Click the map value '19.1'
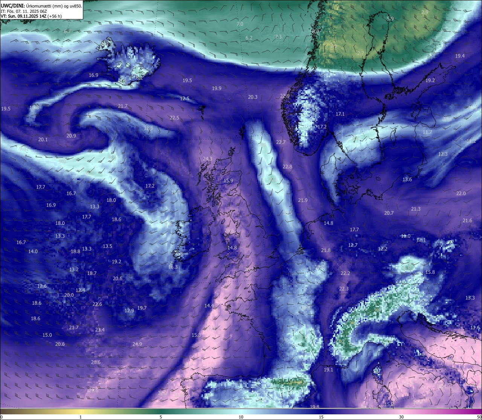The width and height of the screenshot is (482, 420). point(328,370)
